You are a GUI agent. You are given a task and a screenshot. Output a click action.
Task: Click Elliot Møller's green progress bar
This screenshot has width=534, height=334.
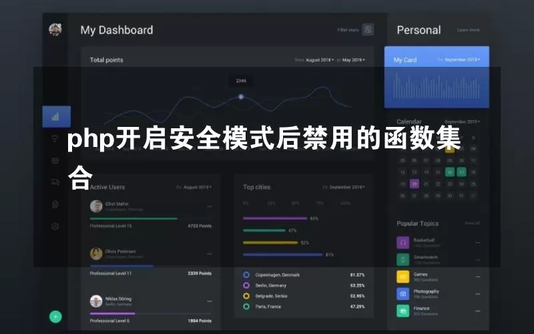pyautogui.click(x=133, y=218)
